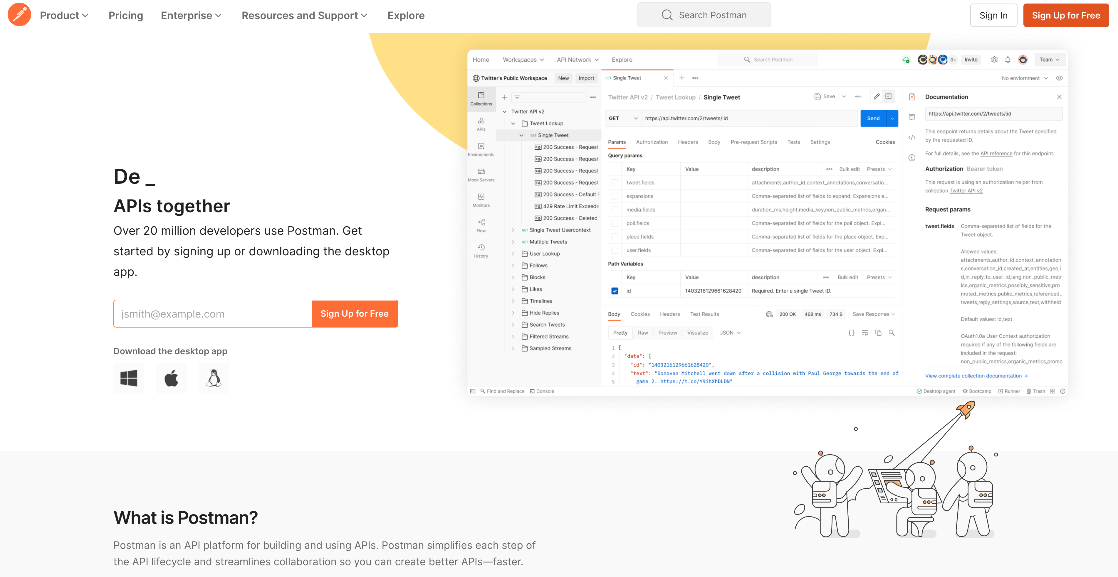Download the macOS desktop app via Apple icon

(x=172, y=378)
